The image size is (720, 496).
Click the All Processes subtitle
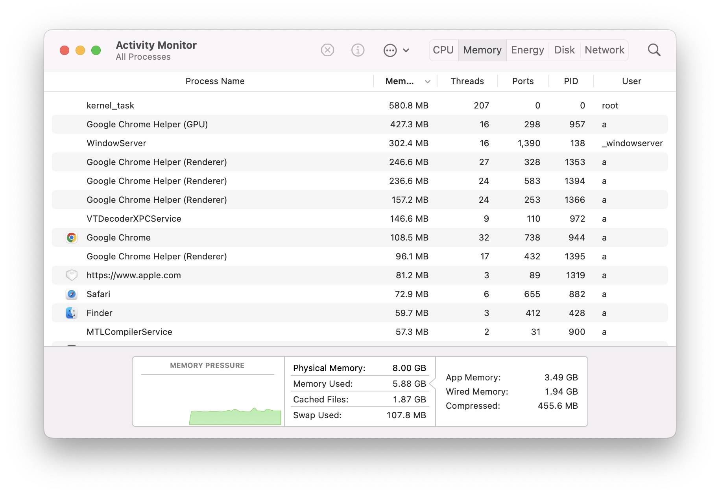[x=143, y=57]
